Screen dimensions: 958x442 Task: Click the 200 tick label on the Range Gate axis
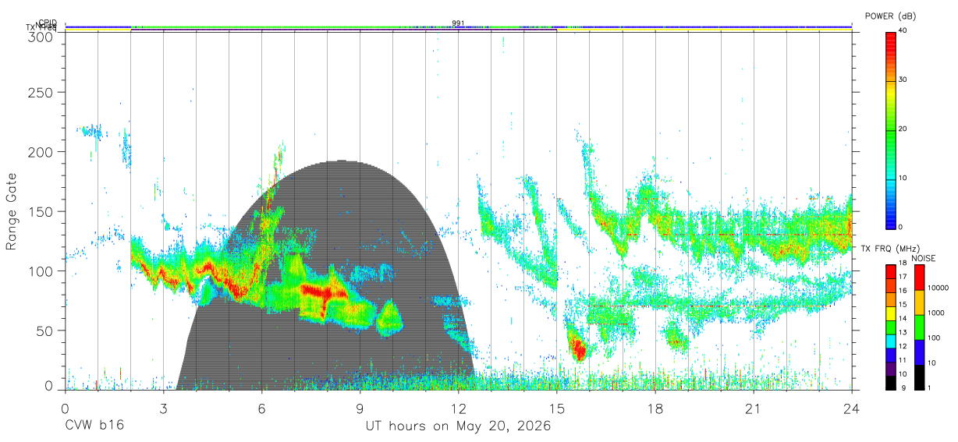(41, 152)
